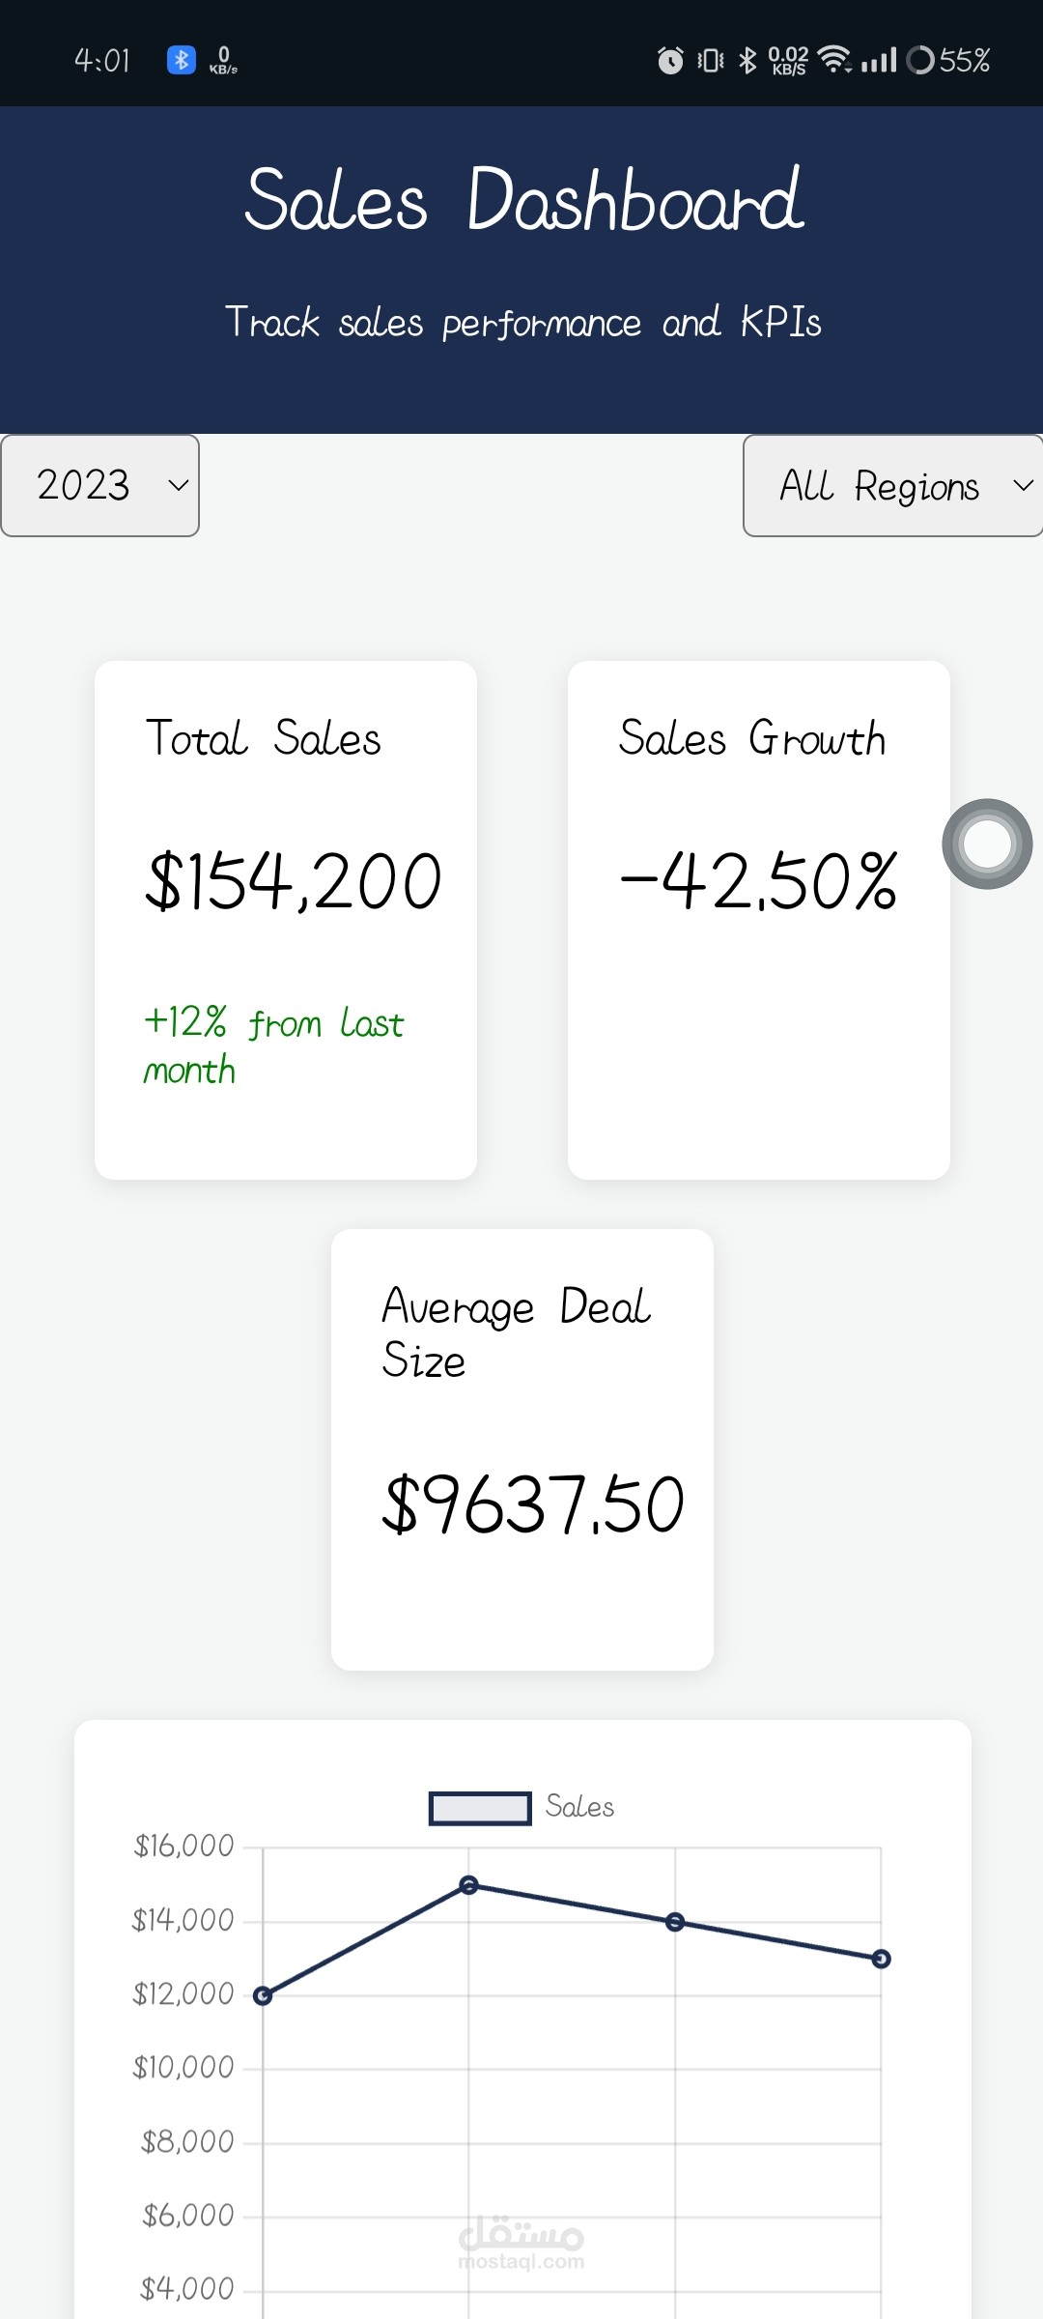The image size is (1043, 2319).
Task: Click the third data point on the sales line
Action: coord(675,1922)
